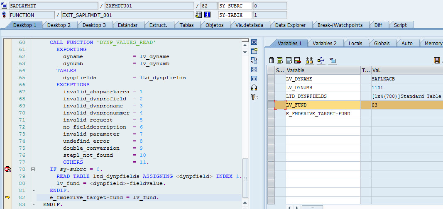
Task: Switch to the Memory tab
Action: [432, 44]
